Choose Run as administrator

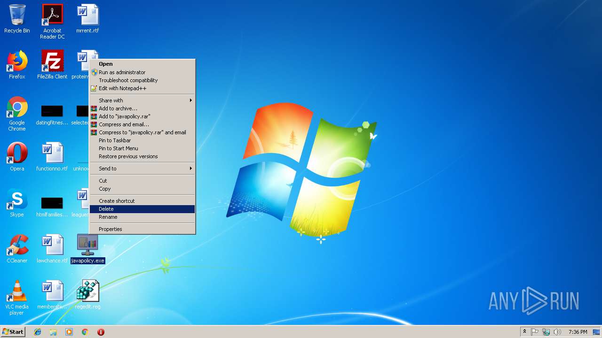point(142,72)
